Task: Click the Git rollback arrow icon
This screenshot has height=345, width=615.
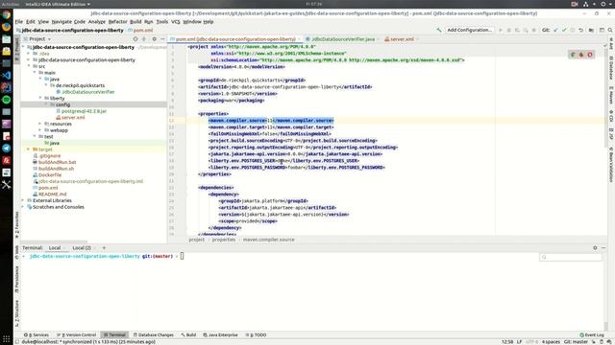Action: [x=580, y=30]
